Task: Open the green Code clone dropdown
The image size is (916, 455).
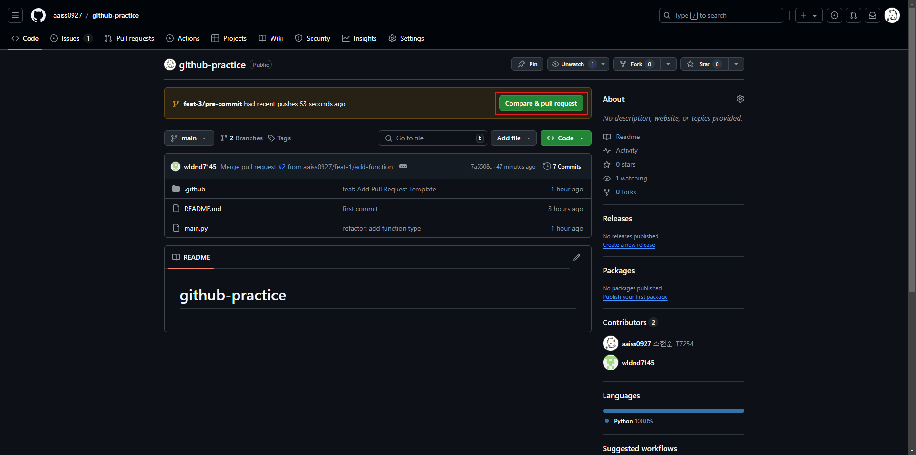Action: (566, 138)
